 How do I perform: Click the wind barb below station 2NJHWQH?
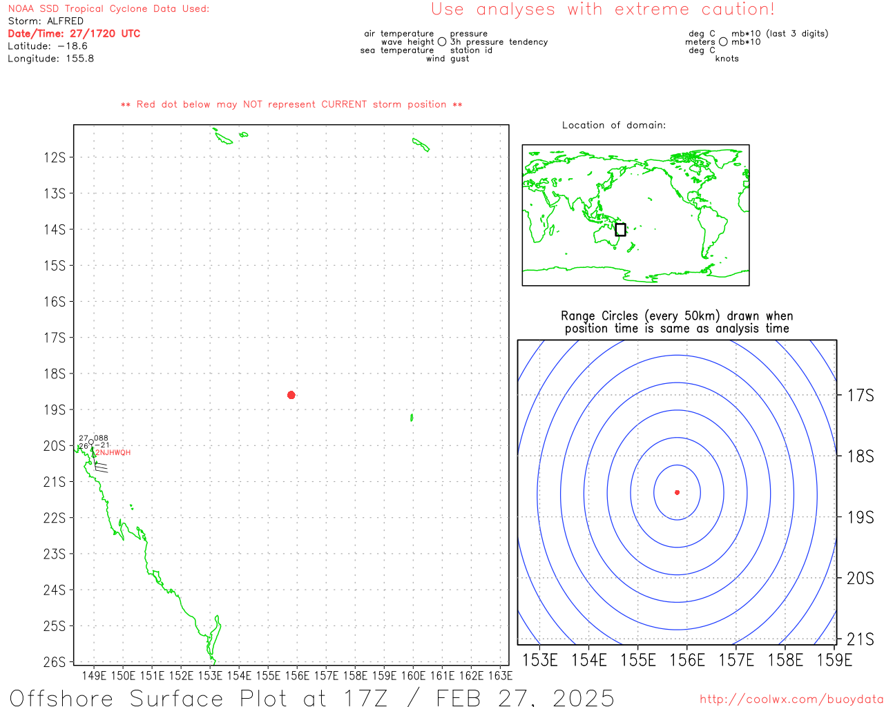[x=100, y=467]
